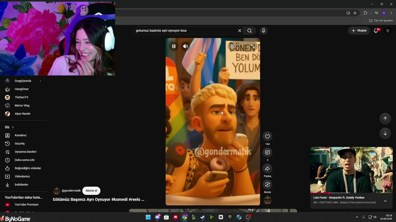Open Microsoft Store from the taskbar
The height and width of the screenshot is (222, 396).
[166, 217]
